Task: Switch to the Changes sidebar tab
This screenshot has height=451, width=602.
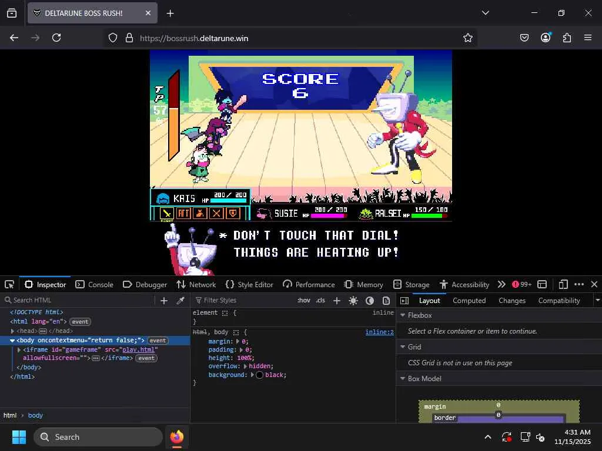Action: pos(512,301)
